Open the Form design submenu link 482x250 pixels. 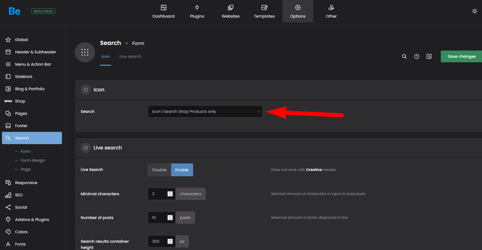pyautogui.click(x=33, y=160)
